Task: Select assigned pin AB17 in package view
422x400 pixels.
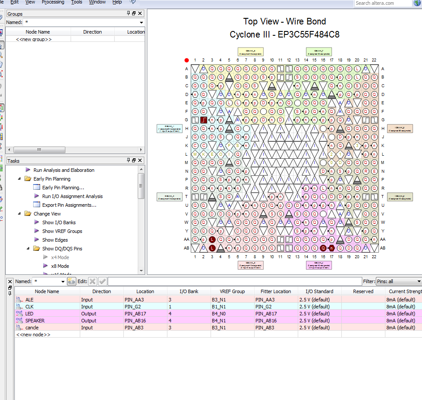Action: pos(332,248)
